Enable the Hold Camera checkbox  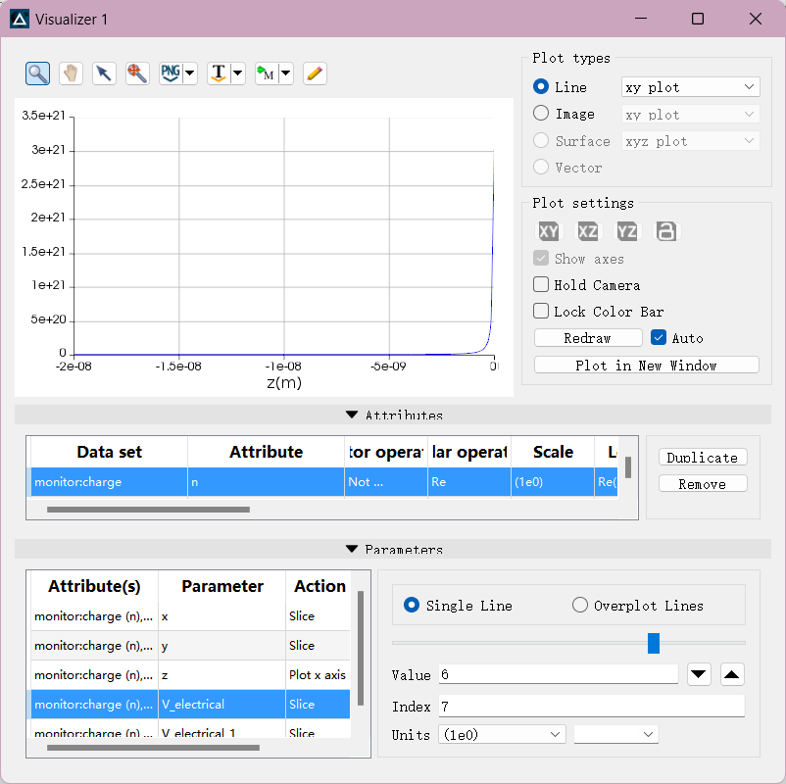pos(541,285)
